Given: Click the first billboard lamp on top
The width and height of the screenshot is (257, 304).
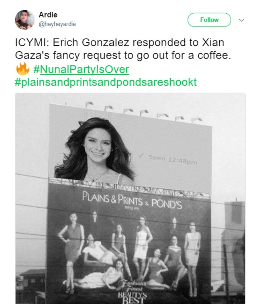Looking at the screenshot, I should [x=89, y=105].
